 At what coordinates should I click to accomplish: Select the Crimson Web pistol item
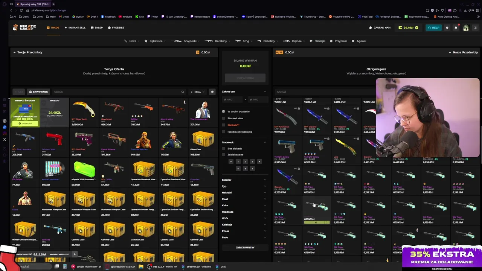tap(55, 143)
